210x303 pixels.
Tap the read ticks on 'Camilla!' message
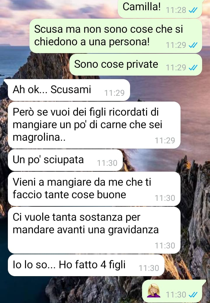click(x=193, y=10)
